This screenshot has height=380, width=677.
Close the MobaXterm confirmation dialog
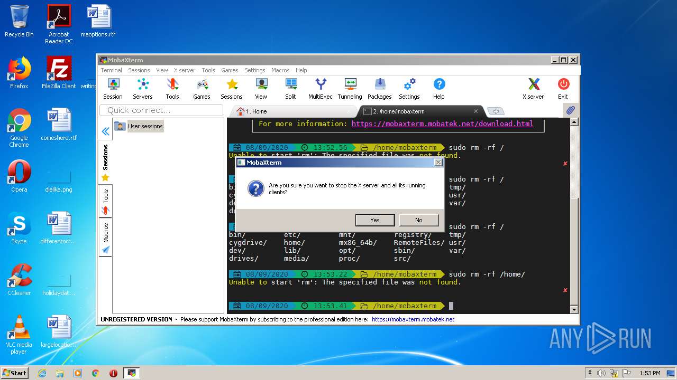438,163
